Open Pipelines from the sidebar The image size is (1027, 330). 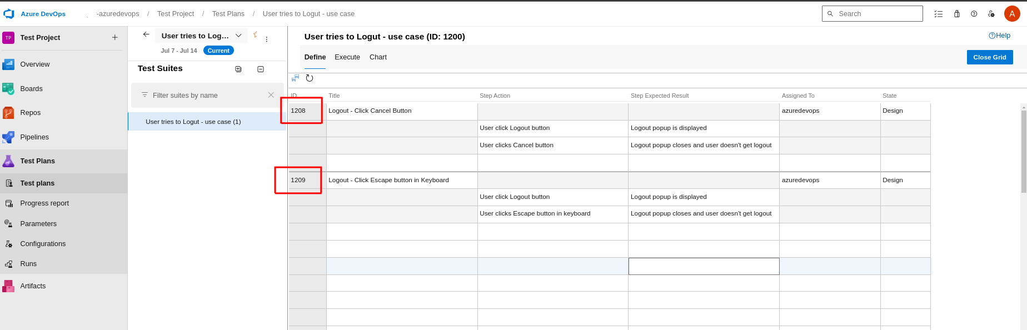pos(34,137)
